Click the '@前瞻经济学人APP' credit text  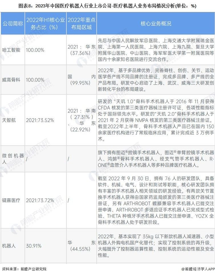(197, 269)
